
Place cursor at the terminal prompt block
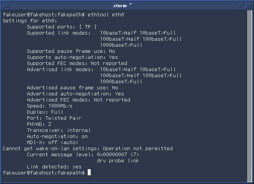coord(89,172)
